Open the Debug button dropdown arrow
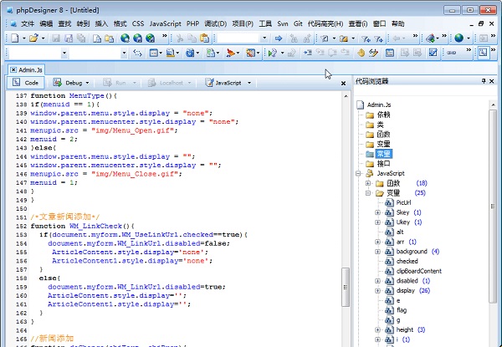 click(x=87, y=83)
